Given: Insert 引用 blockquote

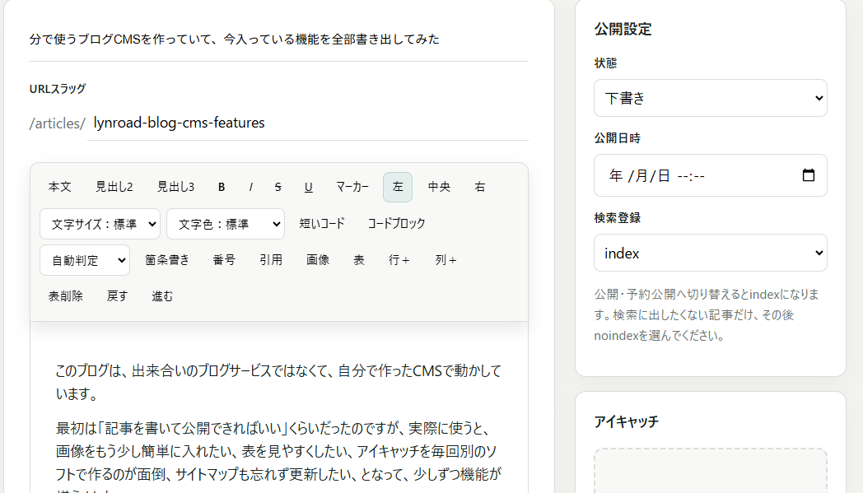Looking at the screenshot, I should (271, 260).
